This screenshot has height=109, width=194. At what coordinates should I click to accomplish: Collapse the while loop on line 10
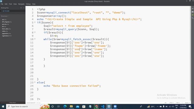pyautogui.click(x=35, y=39)
